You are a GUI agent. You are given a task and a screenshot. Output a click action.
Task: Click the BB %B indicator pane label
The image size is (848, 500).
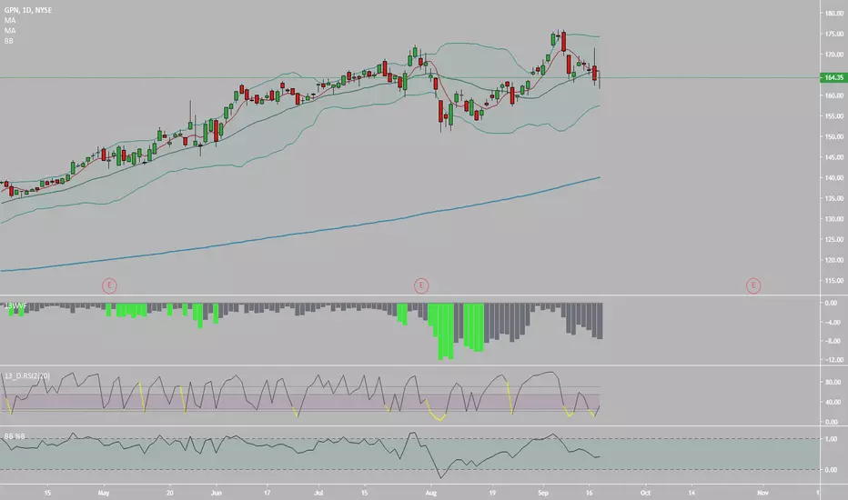[x=15, y=435]
